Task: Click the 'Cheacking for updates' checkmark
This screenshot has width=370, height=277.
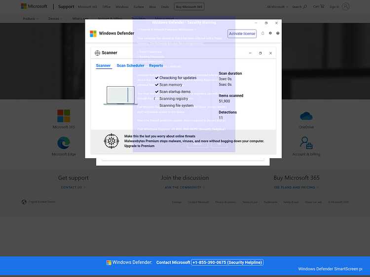Action: point(157,77)
